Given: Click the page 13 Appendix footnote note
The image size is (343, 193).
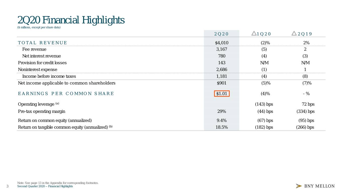Looking at the screenshot, I should [x=58, y=183].
